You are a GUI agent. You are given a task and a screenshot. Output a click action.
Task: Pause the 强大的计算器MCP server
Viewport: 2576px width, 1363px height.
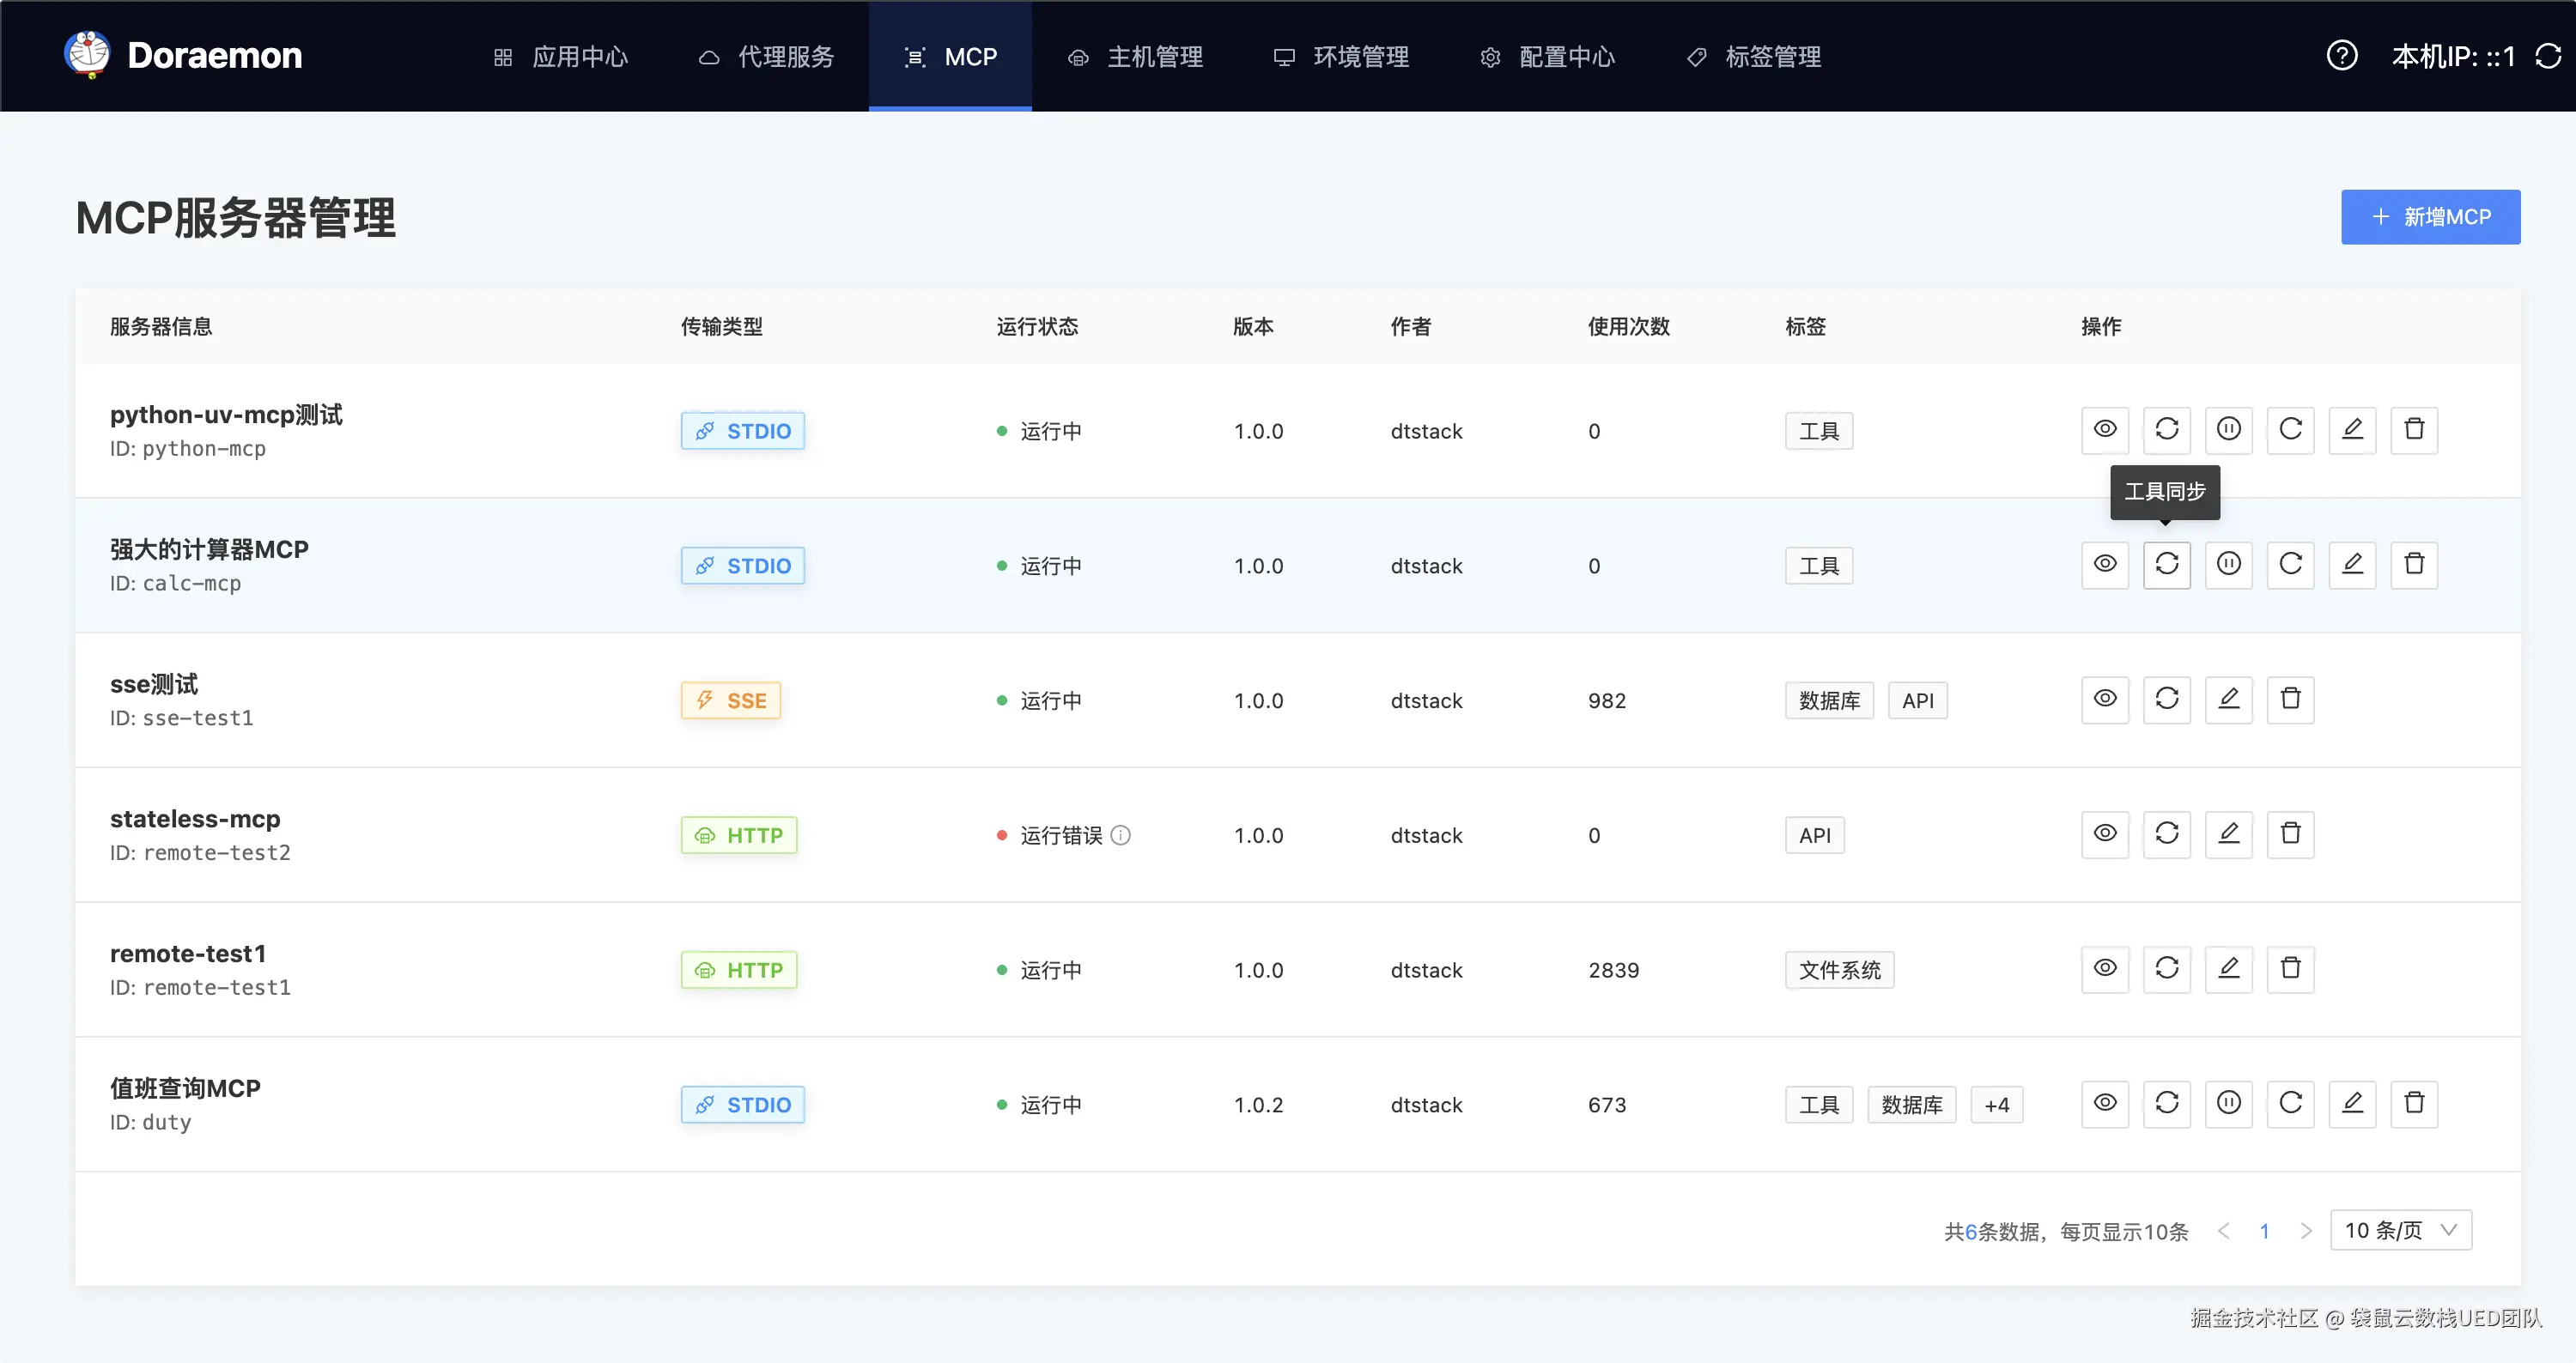click(2228, 565)
